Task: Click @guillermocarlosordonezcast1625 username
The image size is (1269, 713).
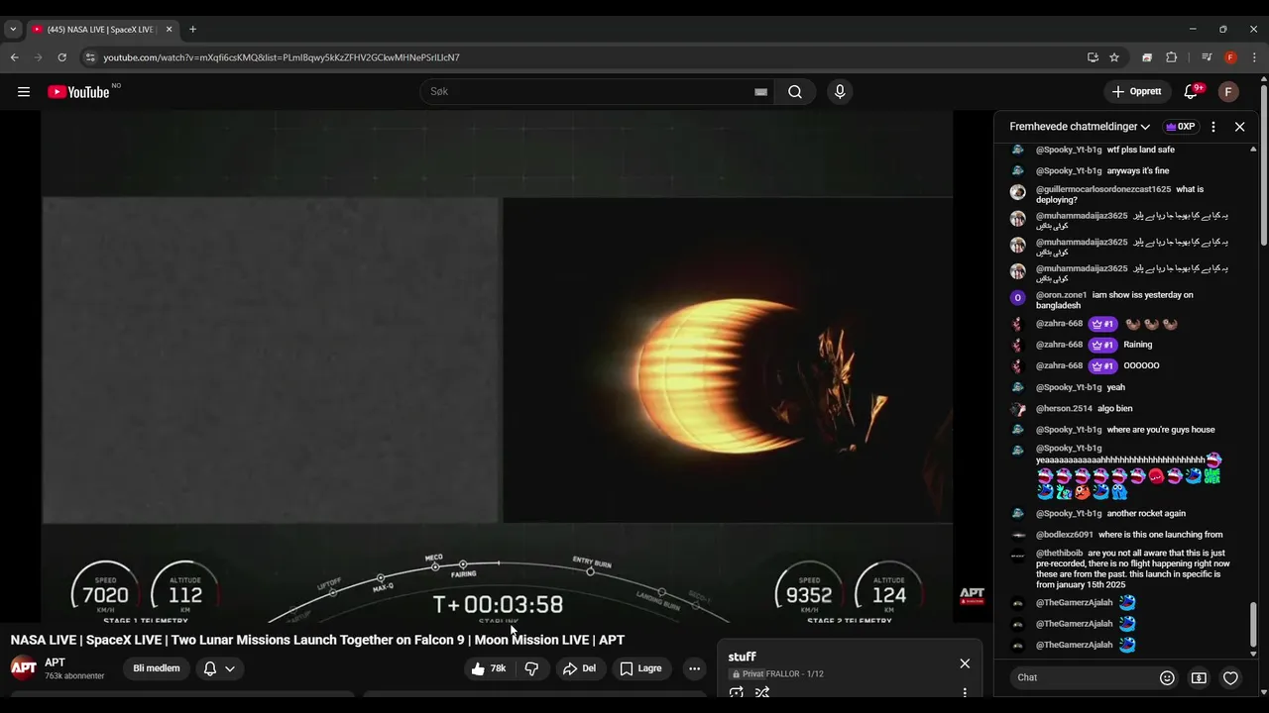Action: pyautogui.click(x=1103, y=189)
